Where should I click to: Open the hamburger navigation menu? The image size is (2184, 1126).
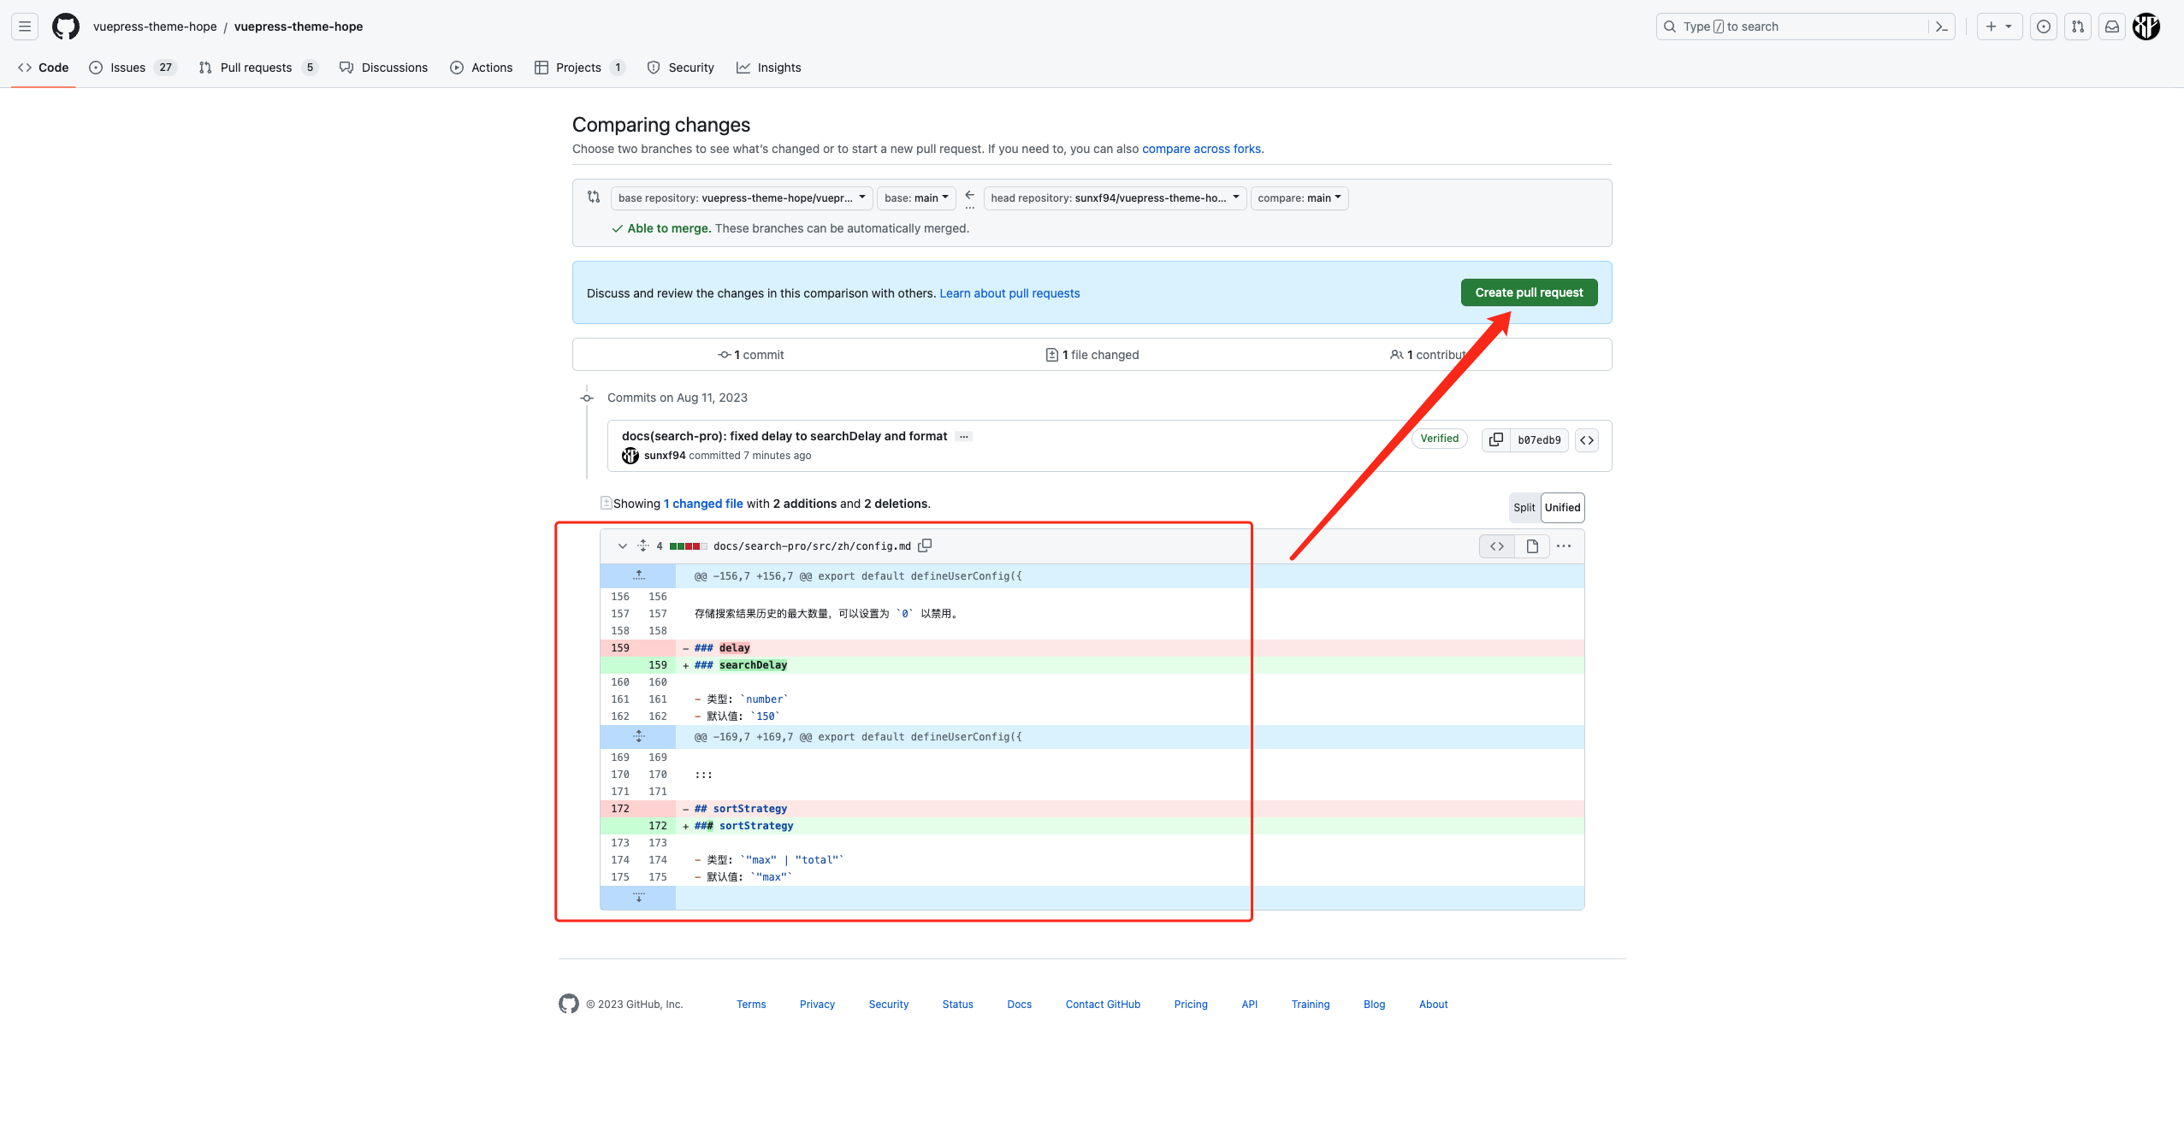25,27
